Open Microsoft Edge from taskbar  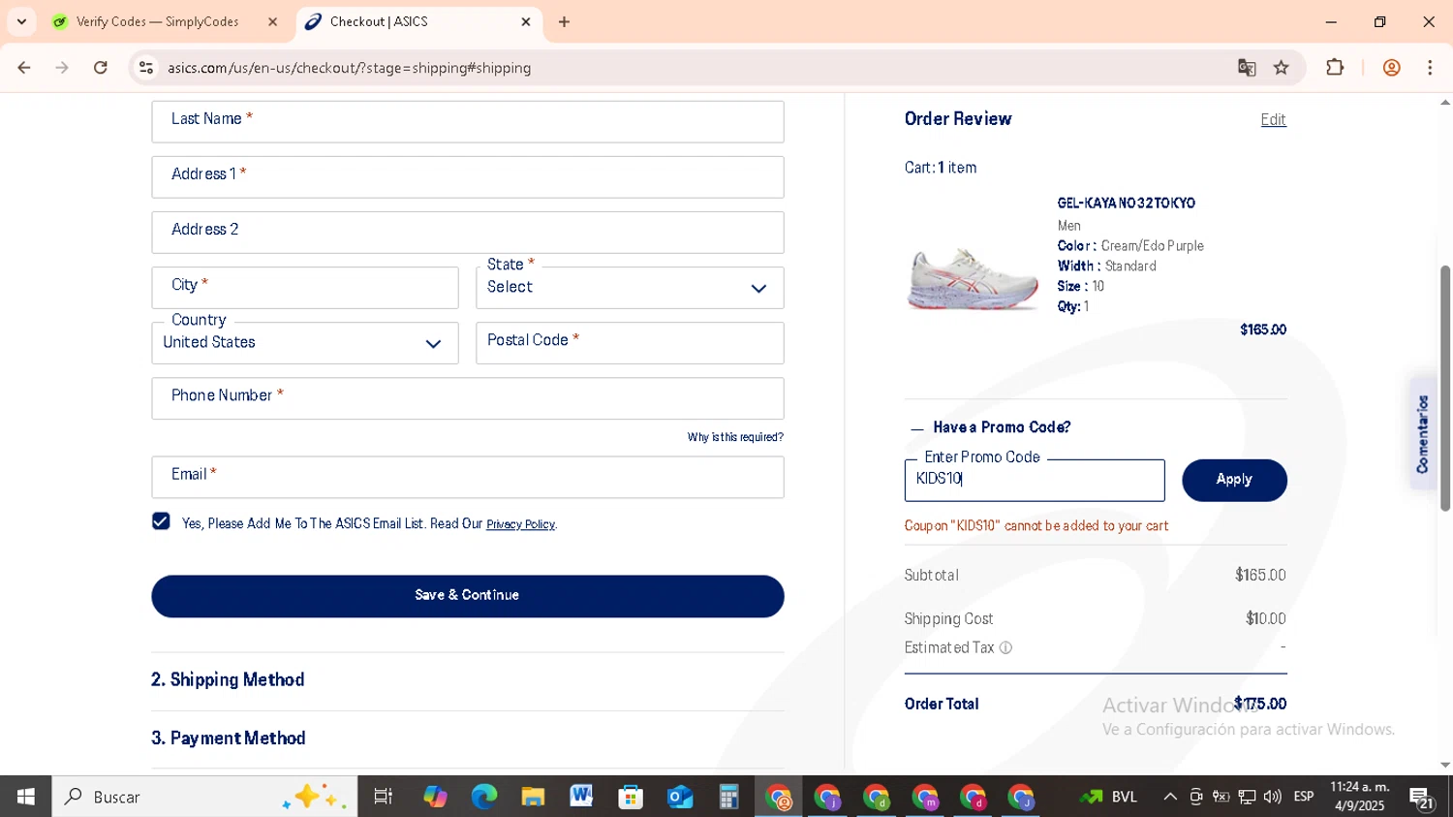point(483,797)
